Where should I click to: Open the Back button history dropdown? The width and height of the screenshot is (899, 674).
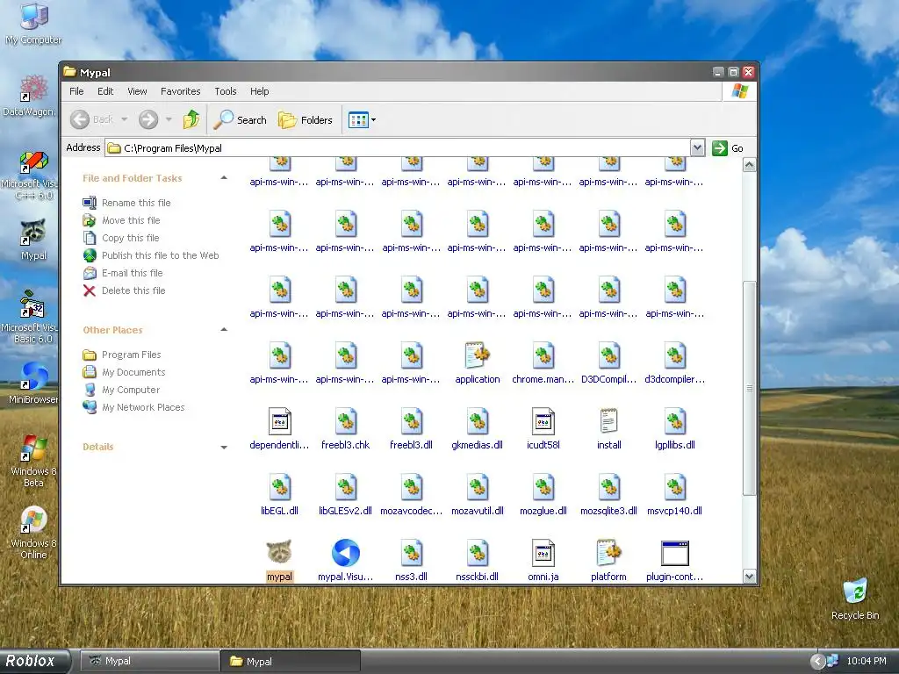(125, 119)
